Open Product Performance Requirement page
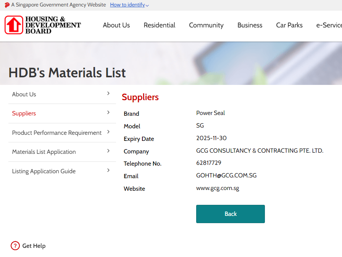Image resolution: width=342 pixels, height=257 pixels. pyautogui.click(x=57, y=133)
